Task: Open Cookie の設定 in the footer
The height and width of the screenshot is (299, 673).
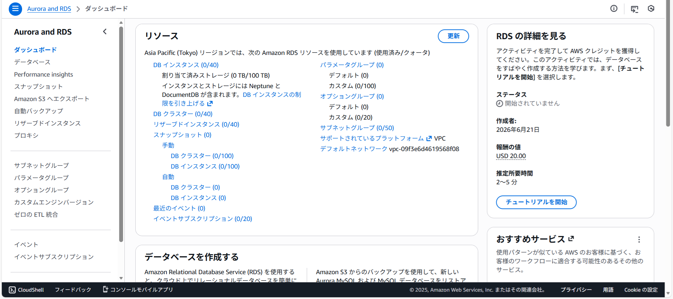Action: (x=641, y=290)
